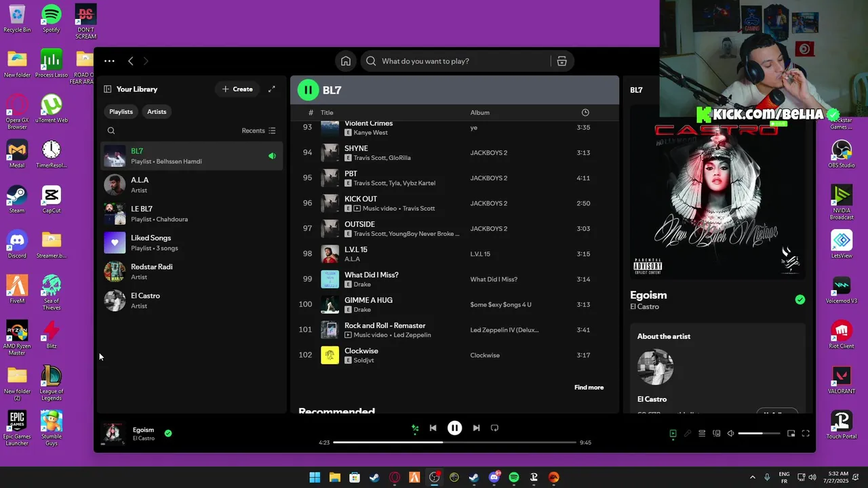868x488 pixels.
Task: Open Miniplayer icon
Action: coord(791,434)
